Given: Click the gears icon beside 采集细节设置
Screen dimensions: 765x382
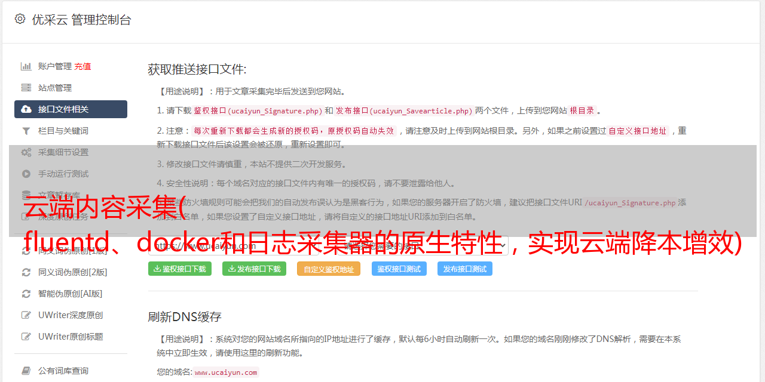Looking at the screenshot, I should pos(26,152).
